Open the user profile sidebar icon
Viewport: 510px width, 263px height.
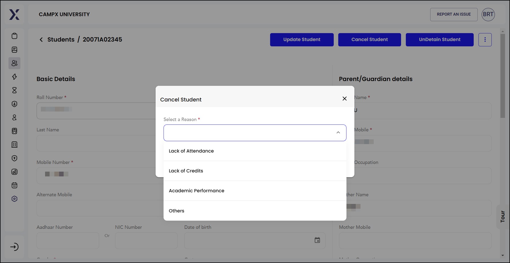click(x=15, y=117)
